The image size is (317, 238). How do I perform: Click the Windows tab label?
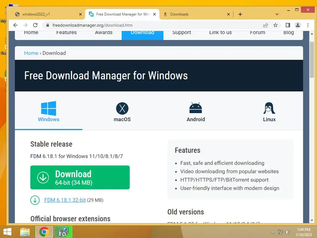(x=49, y=119)
